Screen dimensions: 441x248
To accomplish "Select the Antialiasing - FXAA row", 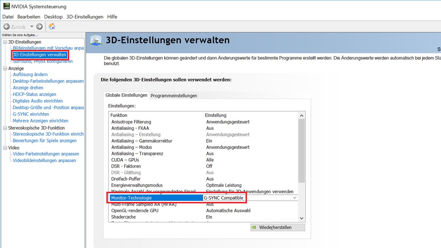I will pyautogui.click(x=203, y=128).
